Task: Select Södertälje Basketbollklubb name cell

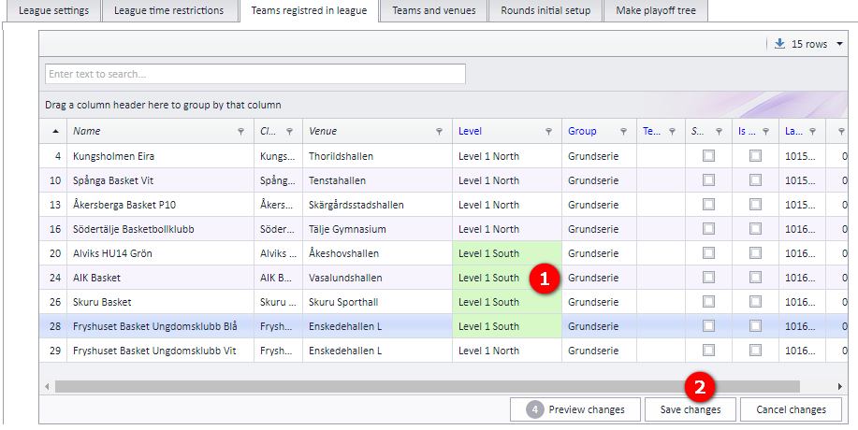Action: click(x=160, y=229)
